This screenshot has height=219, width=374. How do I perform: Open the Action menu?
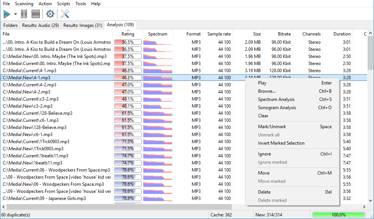pos(45,4)
